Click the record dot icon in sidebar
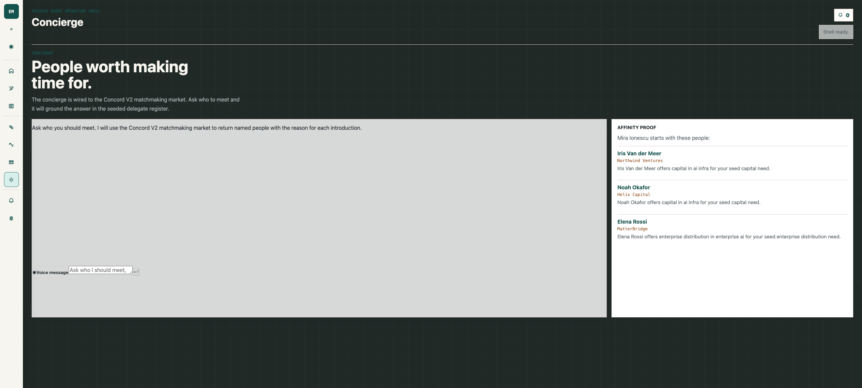The height and width of the screenshot is (388, 862). [x=11, y=47]
